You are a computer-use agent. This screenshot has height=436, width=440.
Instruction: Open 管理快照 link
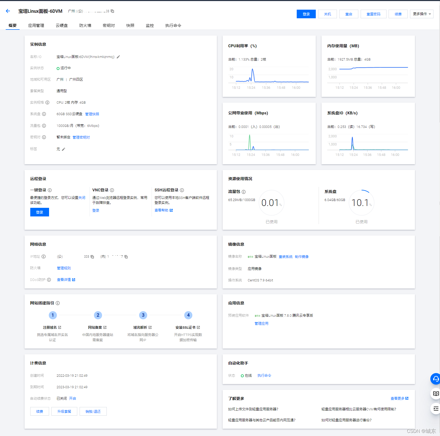pyautogui.click(x=92, y=114)
